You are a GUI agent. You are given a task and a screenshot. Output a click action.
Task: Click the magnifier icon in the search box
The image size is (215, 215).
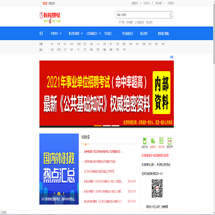pyautogui.click(x=171, y=15)
